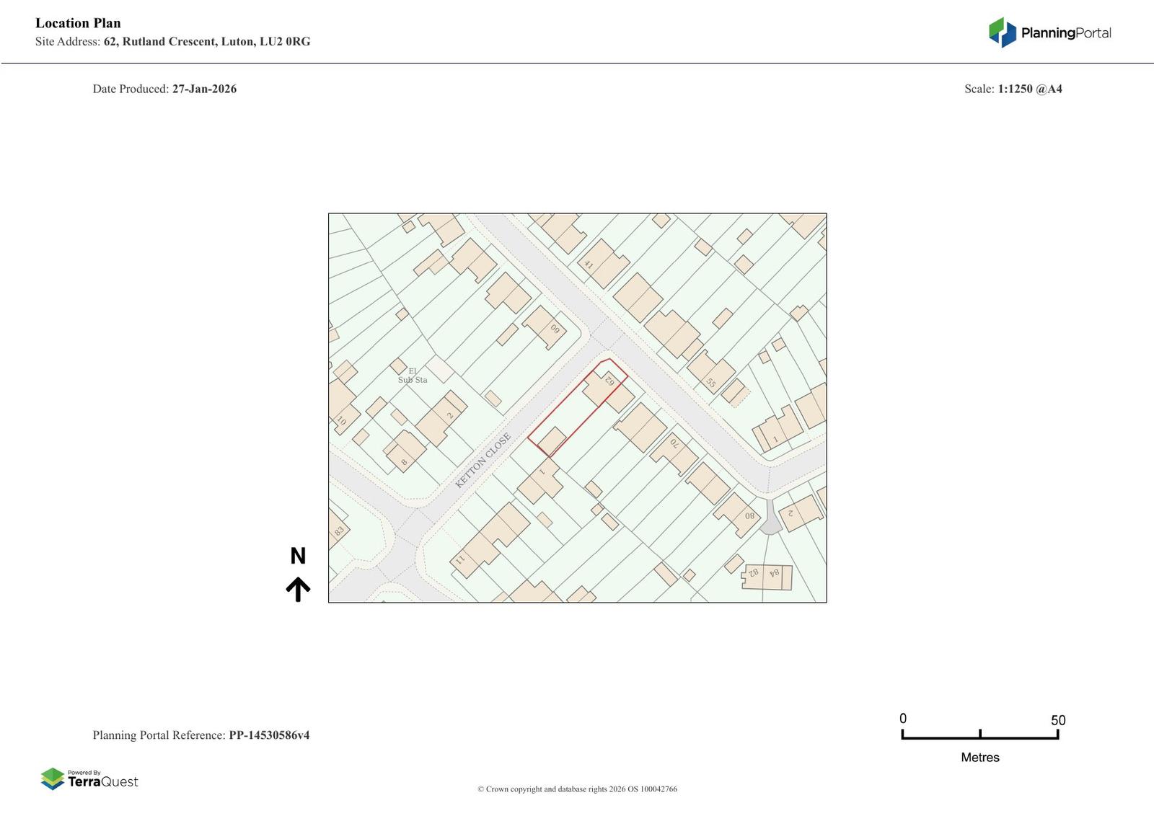Click the El Sub Sta label
This screenshot has height=816, width=1154.
tap(413, 376)
